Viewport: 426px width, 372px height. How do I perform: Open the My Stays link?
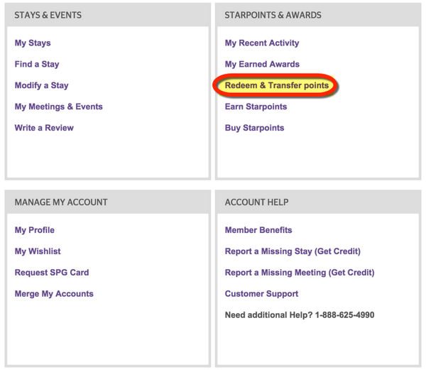[x=33, y=43]
